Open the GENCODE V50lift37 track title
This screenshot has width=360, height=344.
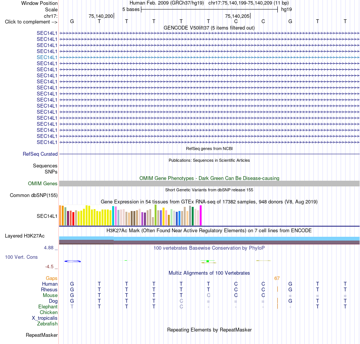(209, 28)
